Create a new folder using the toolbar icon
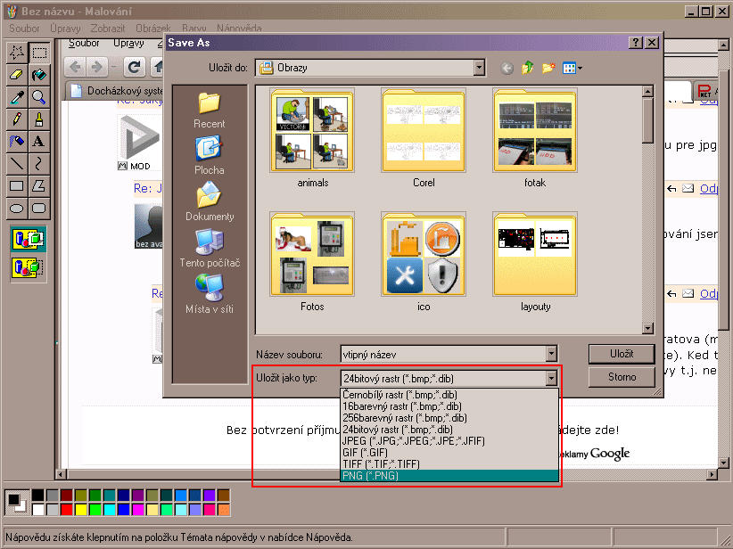 coord(548,68)
